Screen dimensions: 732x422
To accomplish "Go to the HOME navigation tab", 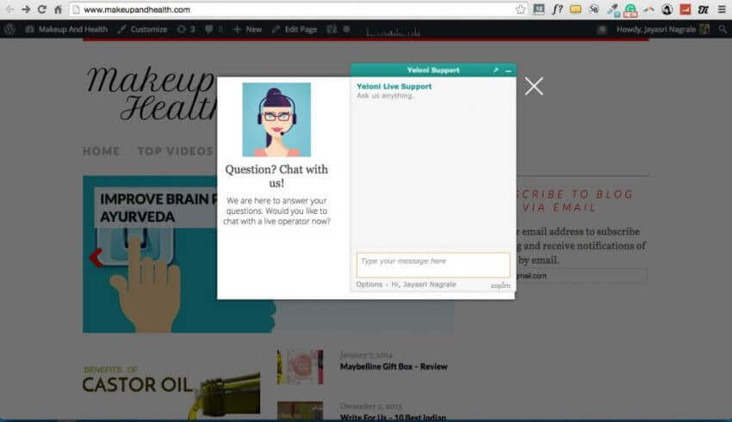I will pos(102,151).
